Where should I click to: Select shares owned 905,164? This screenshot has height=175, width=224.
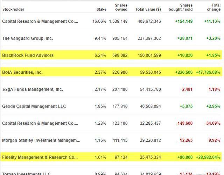120,38
